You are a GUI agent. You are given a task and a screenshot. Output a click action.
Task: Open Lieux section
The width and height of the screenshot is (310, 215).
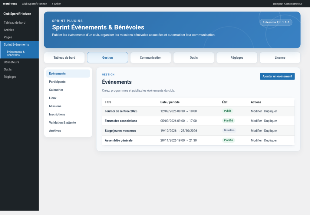(68, 98)
